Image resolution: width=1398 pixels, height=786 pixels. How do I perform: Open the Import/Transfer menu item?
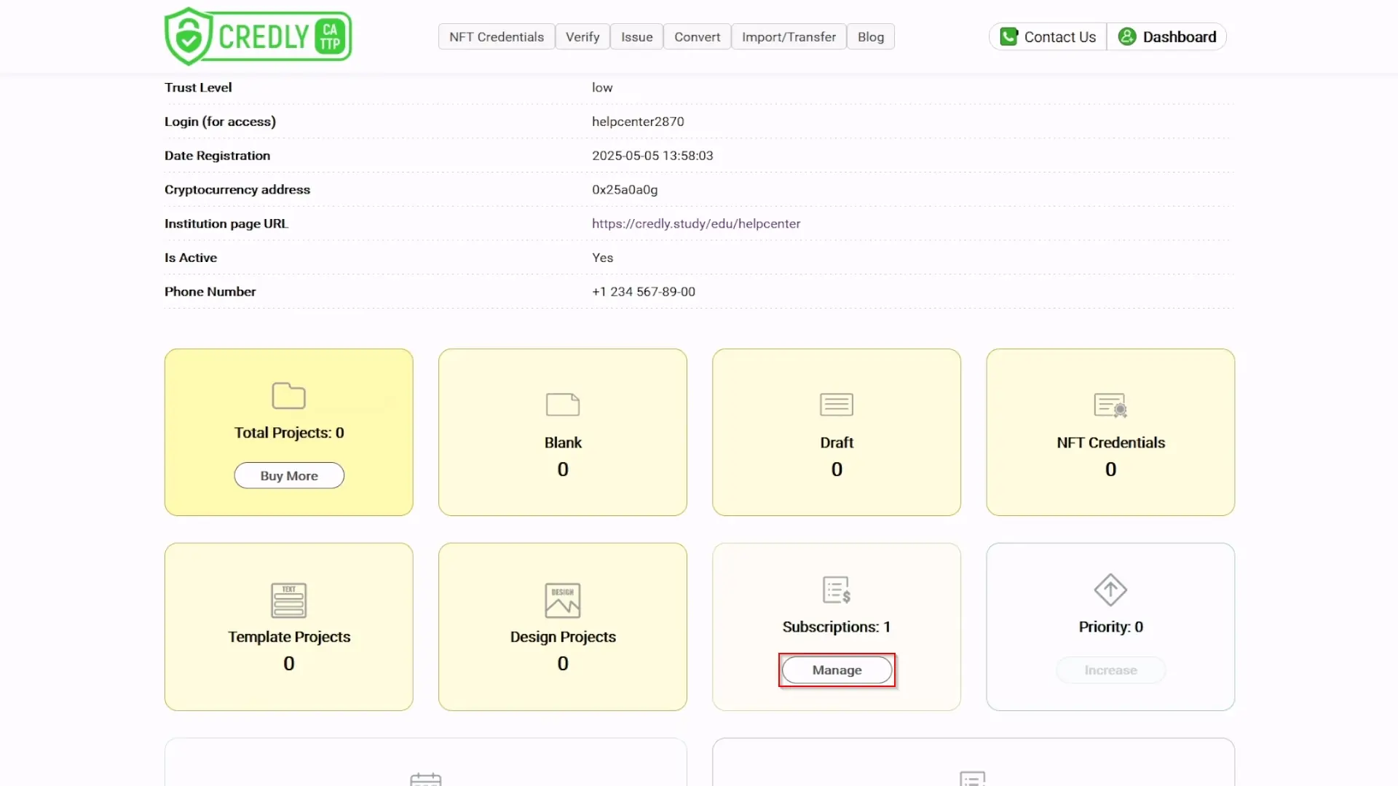coord(789,37)
